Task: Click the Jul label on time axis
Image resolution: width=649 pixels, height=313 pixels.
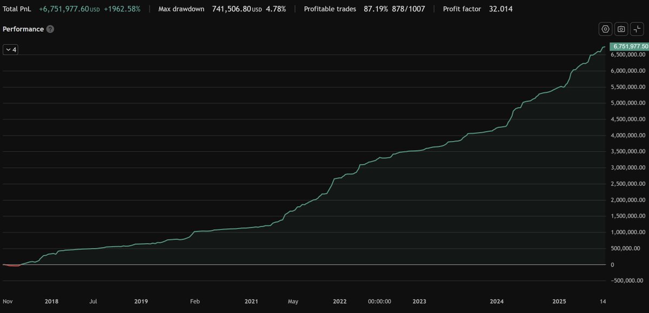Action: point(93,302)
